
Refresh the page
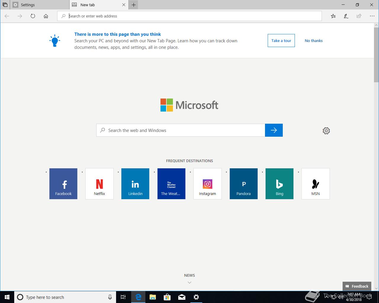point(33,16)
